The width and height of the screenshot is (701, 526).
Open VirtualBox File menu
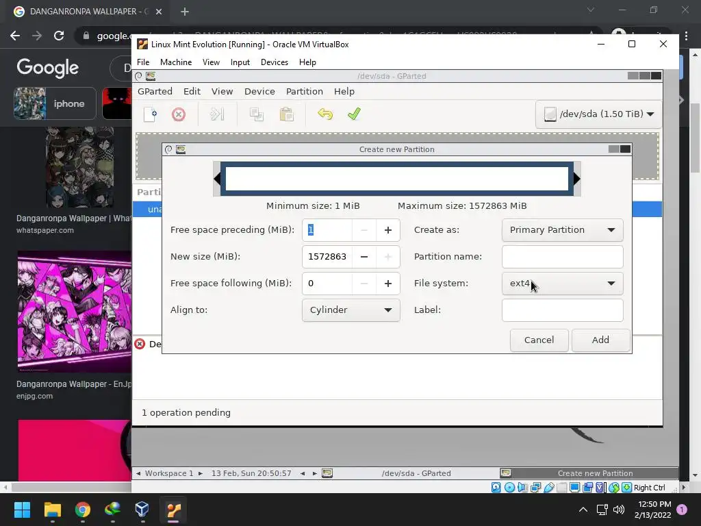[143, 62]
